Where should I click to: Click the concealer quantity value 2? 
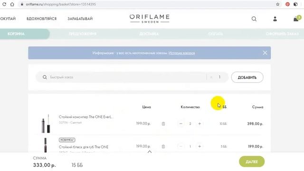(x=190, y=123)
